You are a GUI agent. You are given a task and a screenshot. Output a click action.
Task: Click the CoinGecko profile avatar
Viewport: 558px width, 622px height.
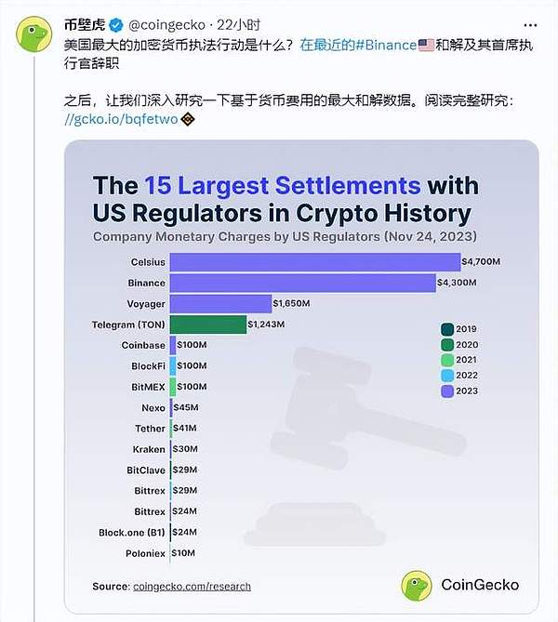tap(33, 33)
